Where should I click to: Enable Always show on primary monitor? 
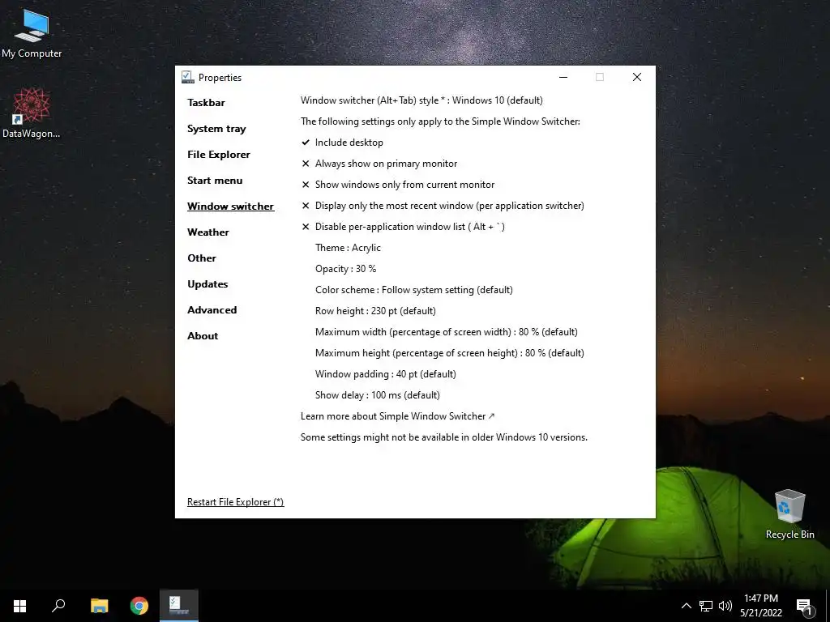pyautogui.click(x=379, y=164)
